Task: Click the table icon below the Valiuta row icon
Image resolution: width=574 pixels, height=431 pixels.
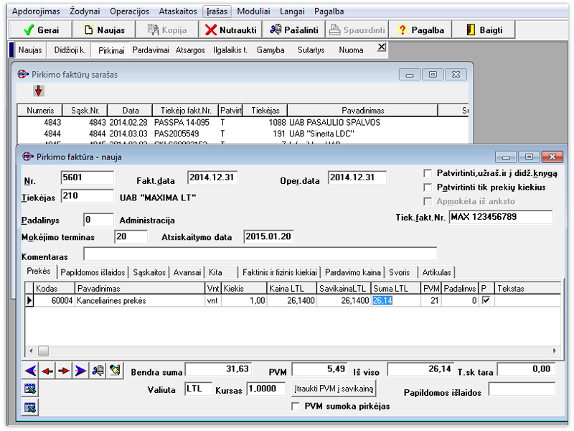Action: 30,407
